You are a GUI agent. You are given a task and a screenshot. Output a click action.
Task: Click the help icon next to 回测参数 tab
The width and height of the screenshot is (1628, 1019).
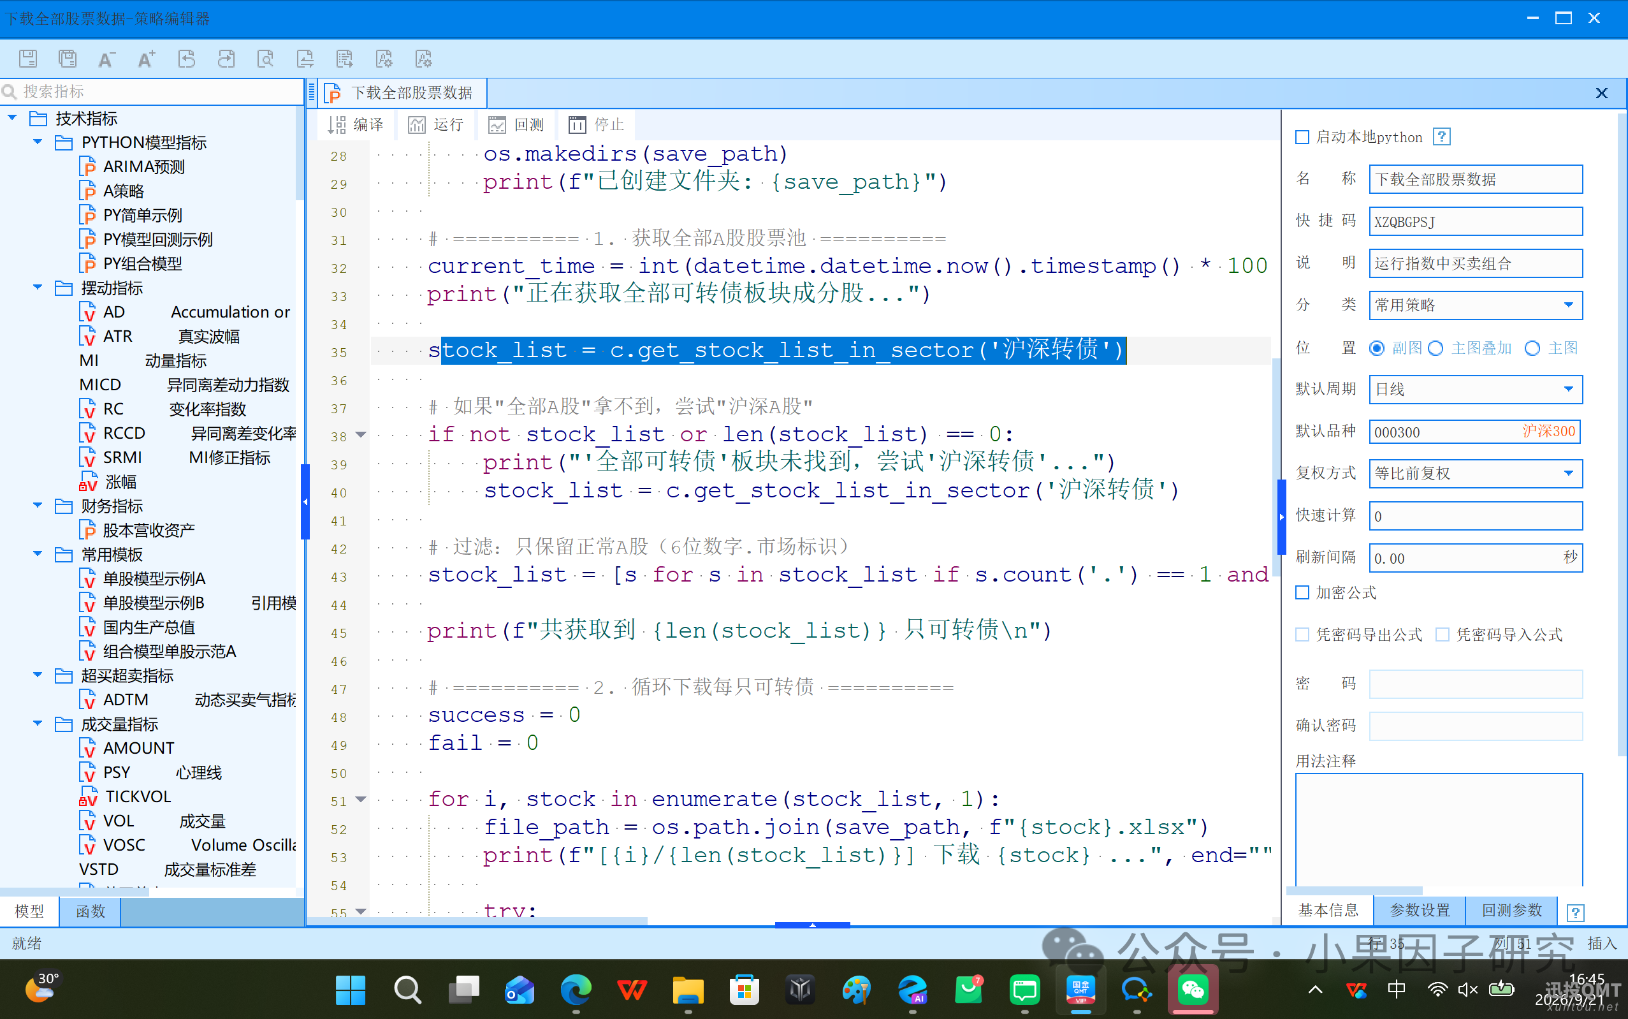pyautogui.click(x=1576, y=913)
